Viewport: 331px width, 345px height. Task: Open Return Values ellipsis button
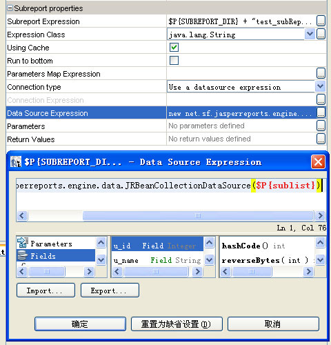[321, 139]
